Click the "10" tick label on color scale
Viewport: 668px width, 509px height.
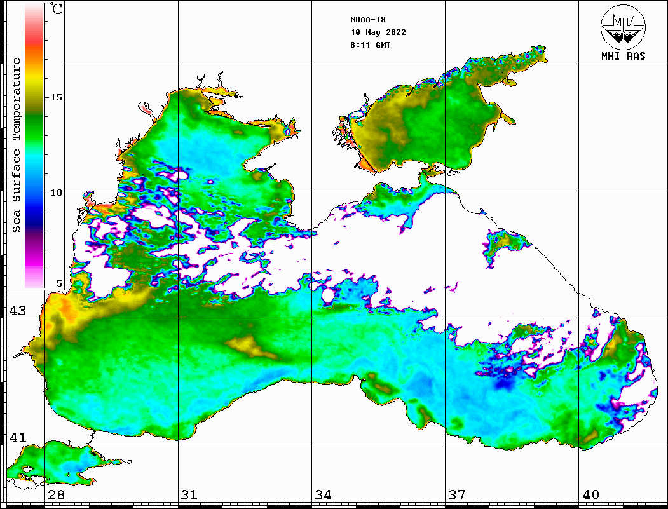click(x=56, y=193)
